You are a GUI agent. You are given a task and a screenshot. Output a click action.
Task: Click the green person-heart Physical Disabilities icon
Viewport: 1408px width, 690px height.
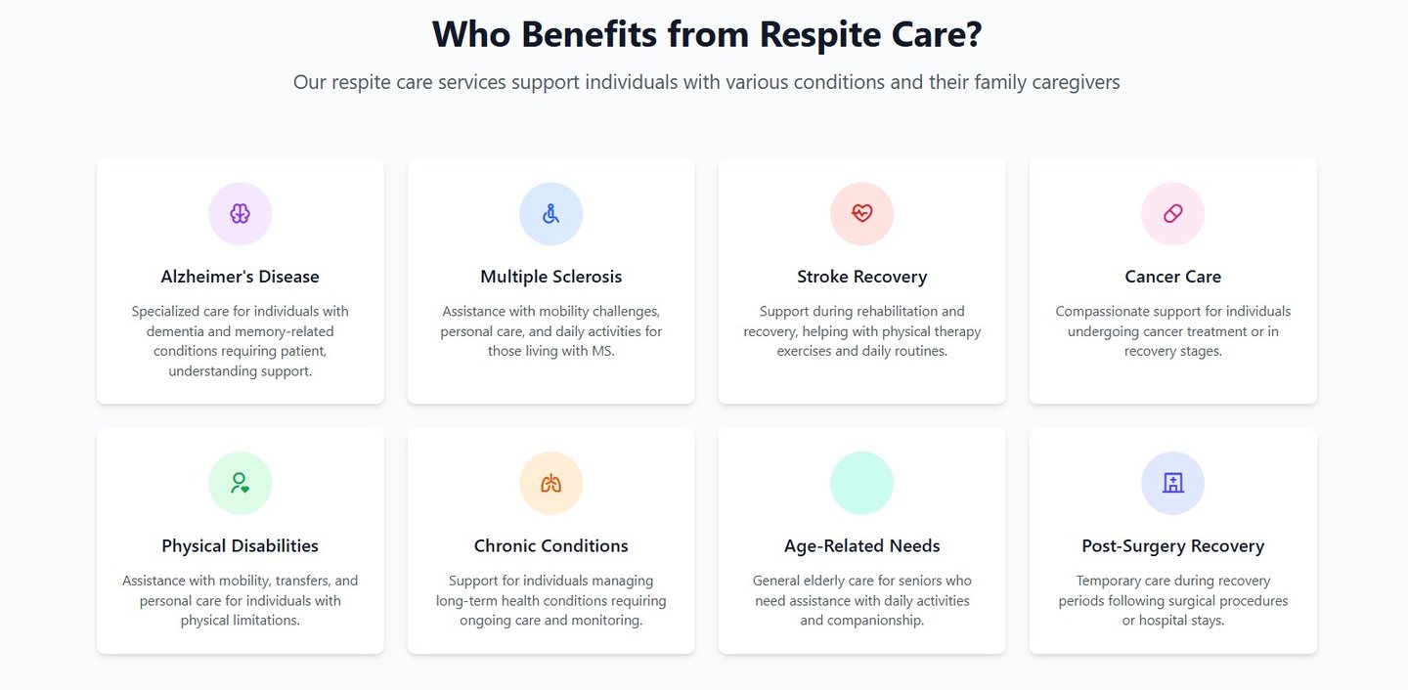(x=241, y=483)
